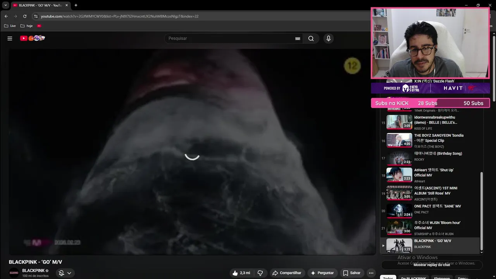The width and height of the screenshot is (496, 279).
Task: Open idontwannabreakupwithu demo by KISS OF LIFE
Action: click(x=430, y=122)
